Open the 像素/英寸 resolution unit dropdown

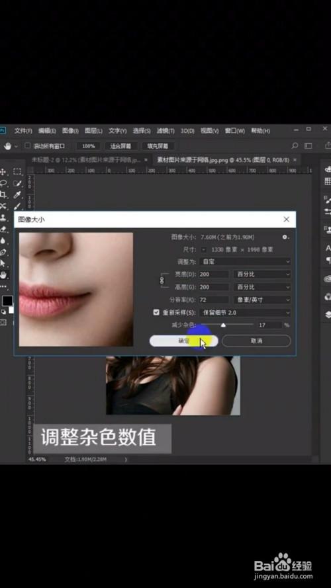[x=262, y=300]
